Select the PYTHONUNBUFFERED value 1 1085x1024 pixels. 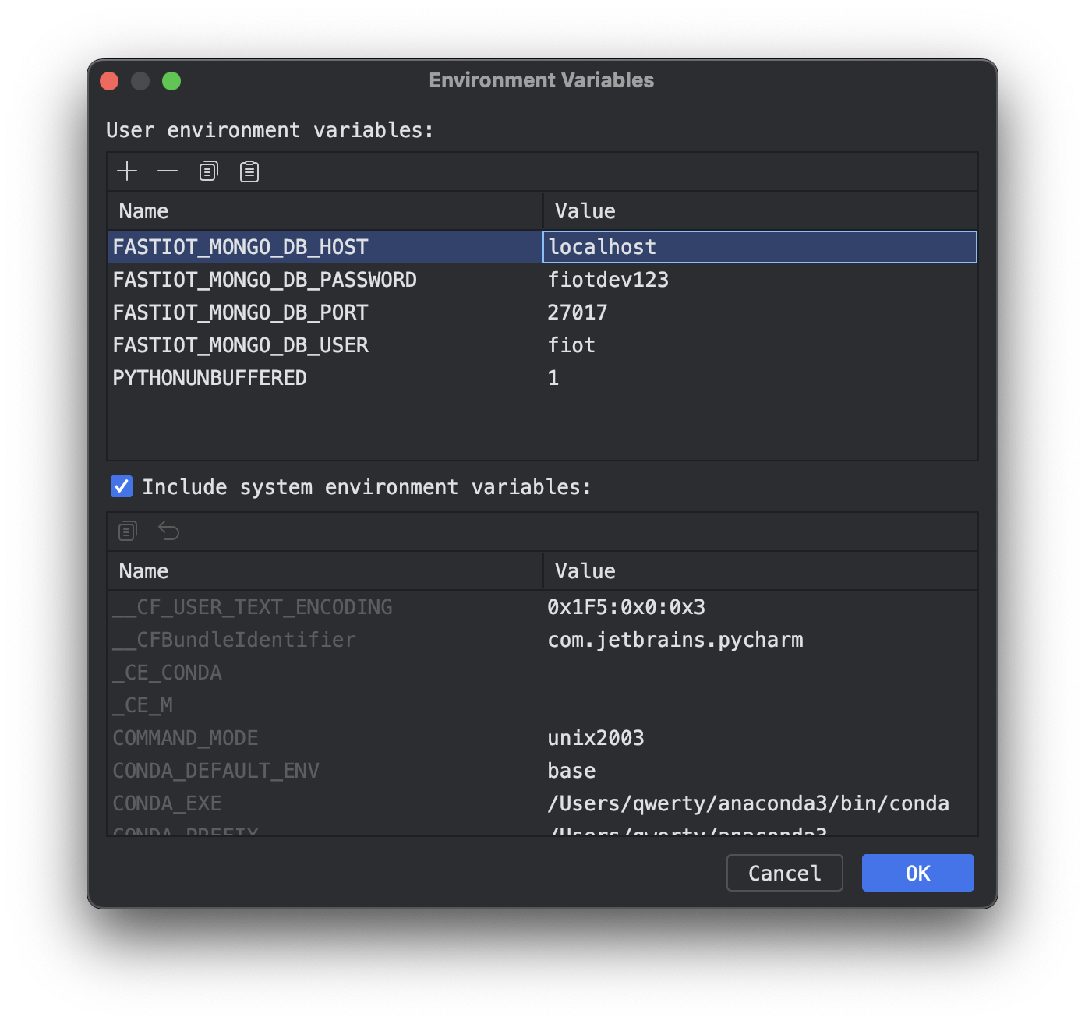pyautogui.click(x=553, y=378)
